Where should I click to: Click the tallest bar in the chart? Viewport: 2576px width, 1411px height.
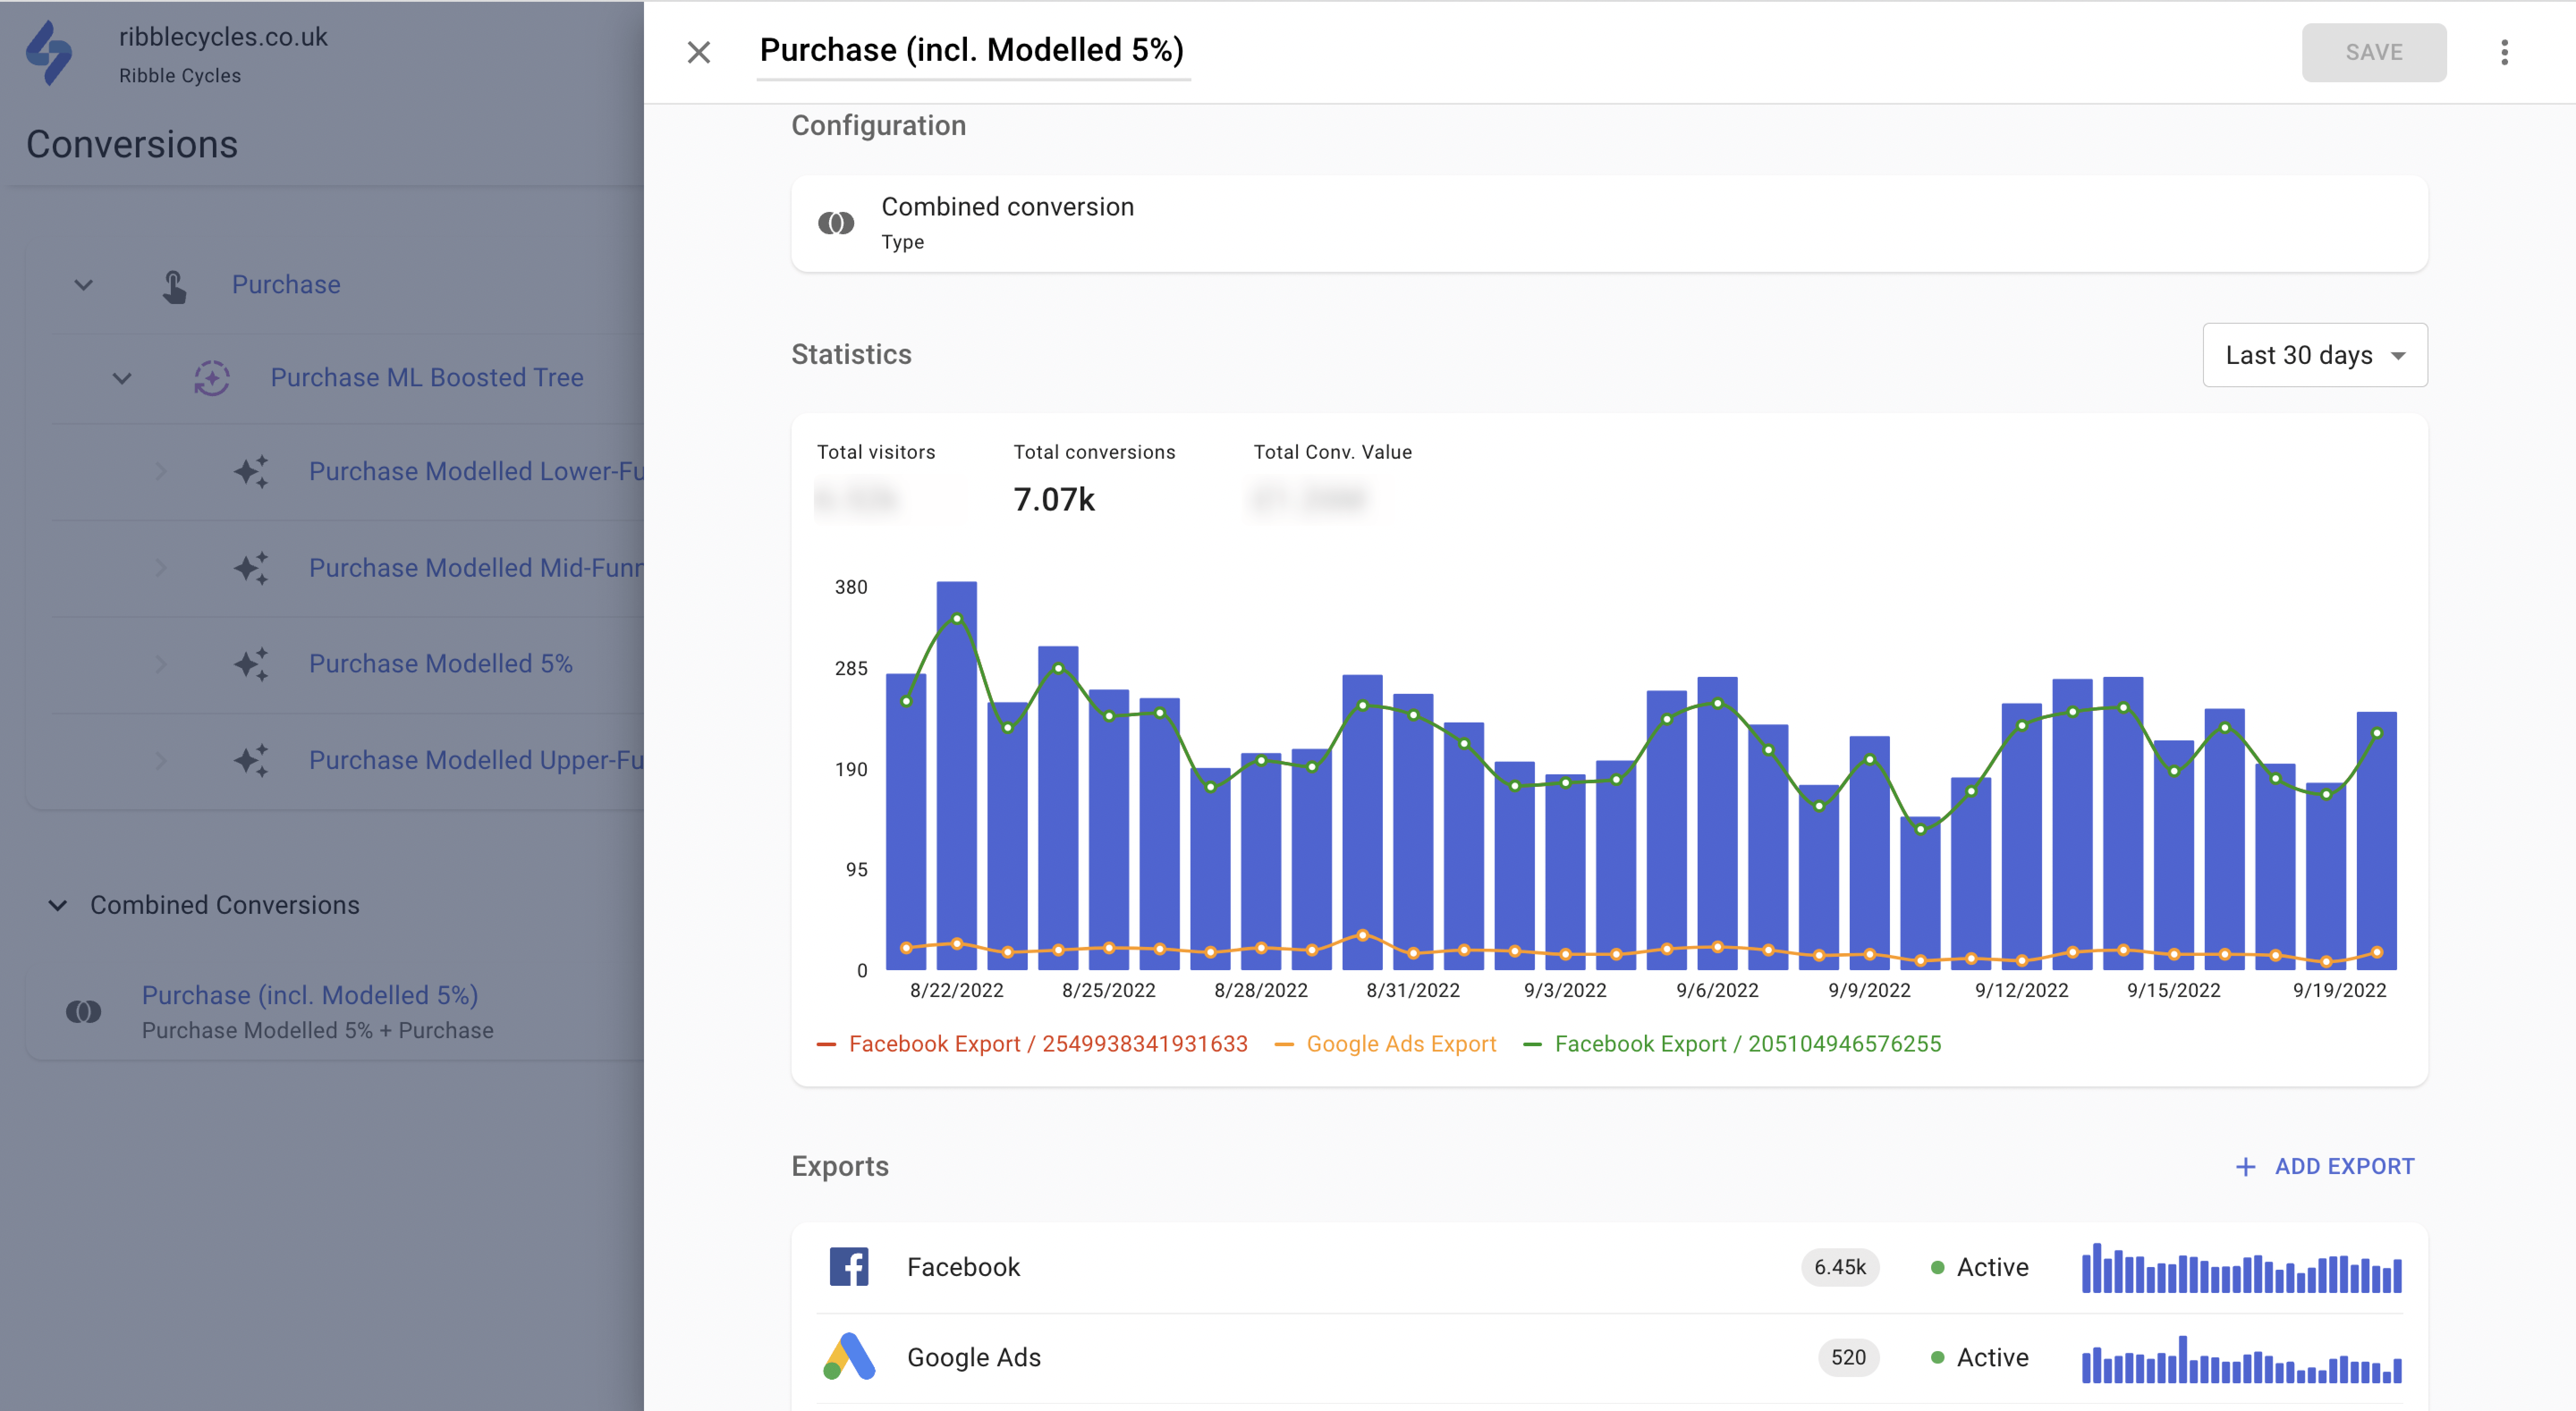956,776
